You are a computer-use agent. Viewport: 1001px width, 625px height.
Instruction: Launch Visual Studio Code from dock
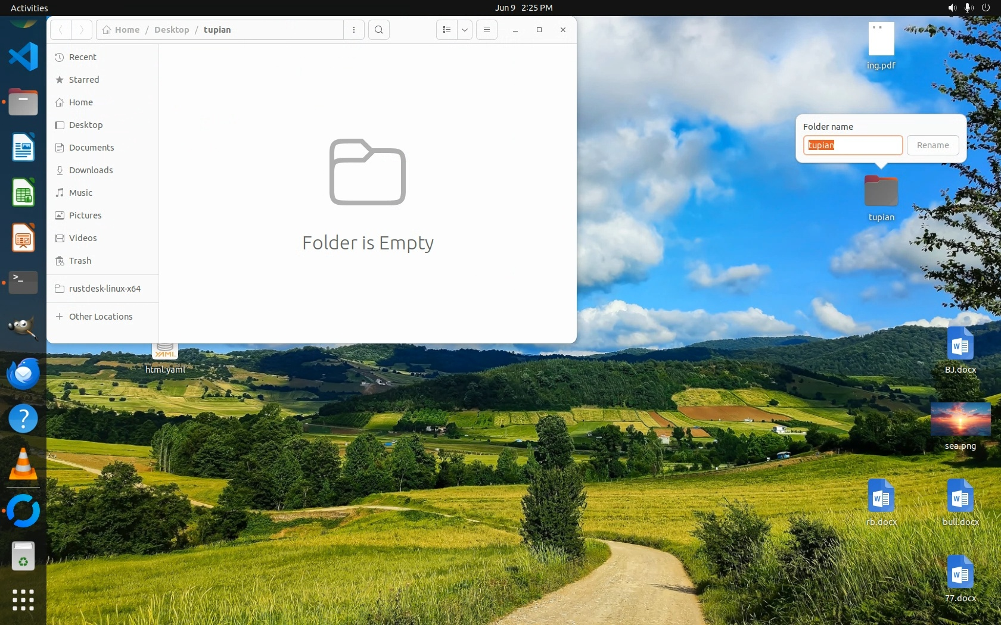point(23,57)
